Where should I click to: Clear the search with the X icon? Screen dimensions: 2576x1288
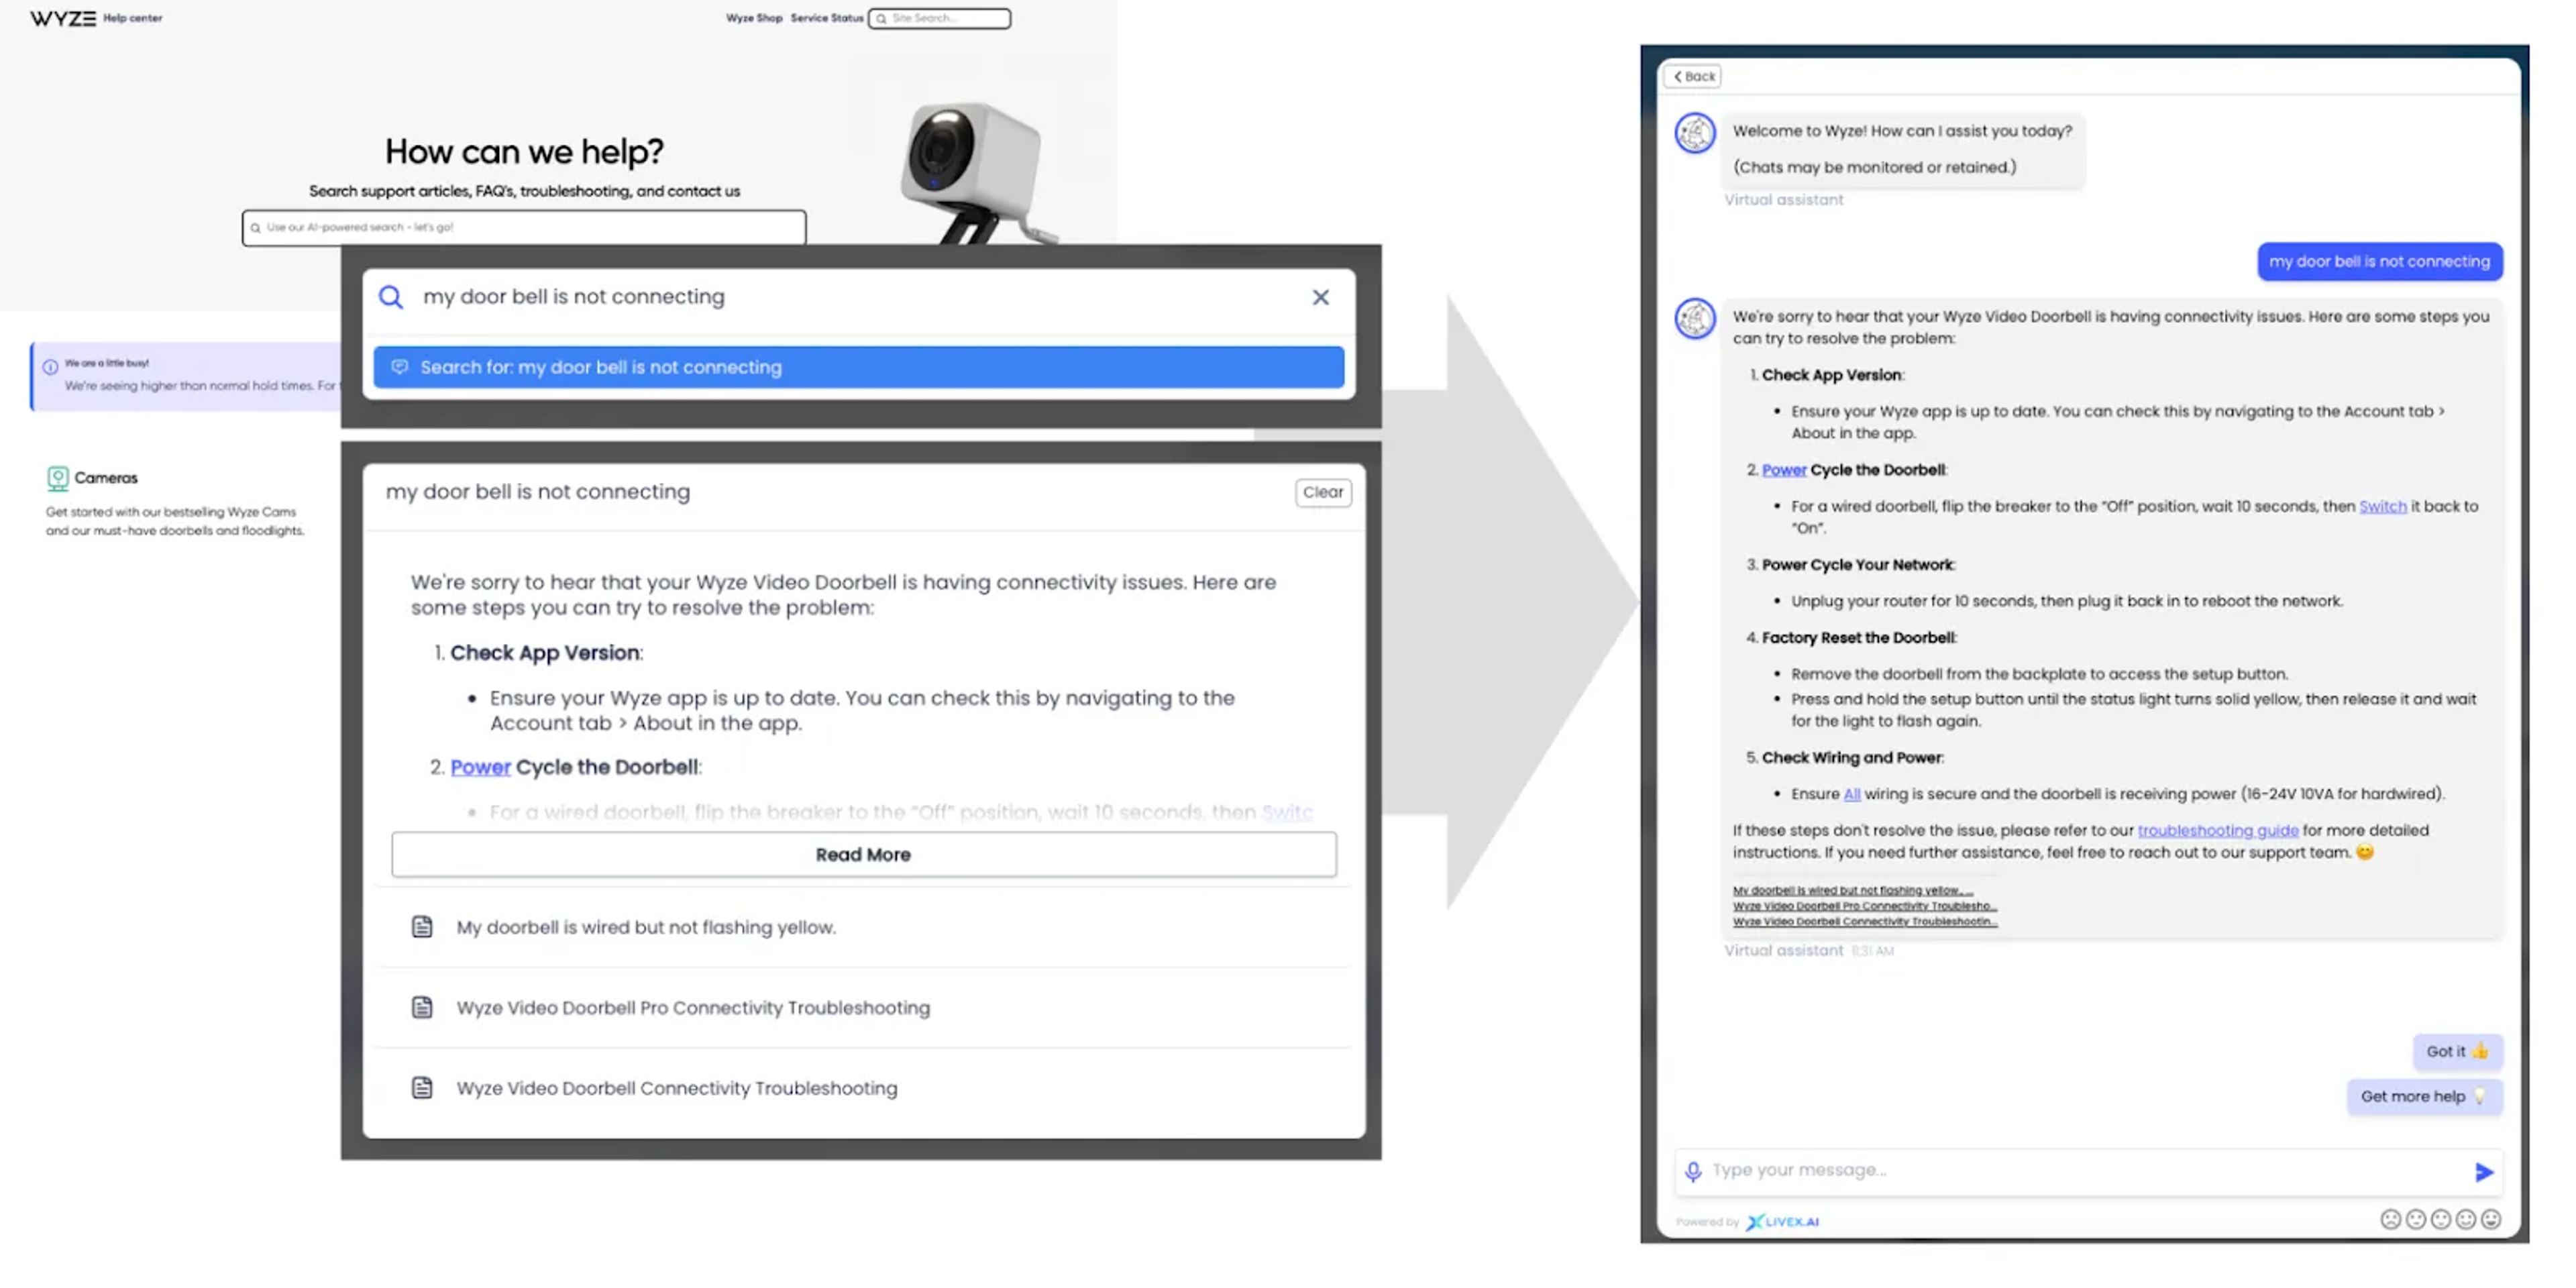click(x=1320, y=297)
